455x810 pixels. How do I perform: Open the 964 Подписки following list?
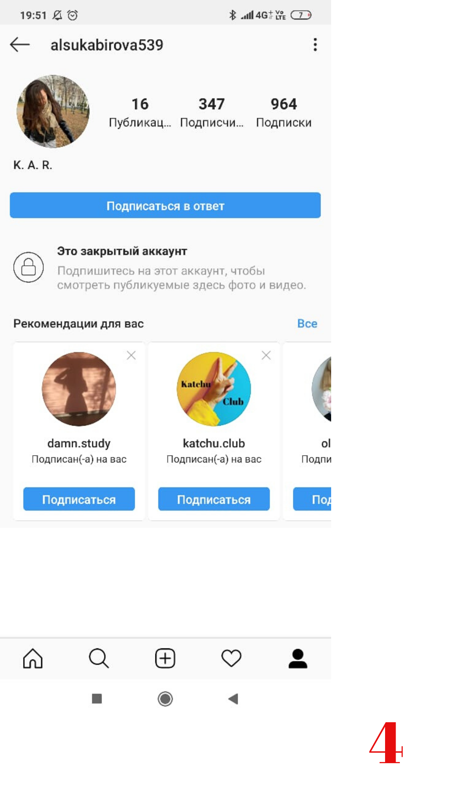coord(284,112)
